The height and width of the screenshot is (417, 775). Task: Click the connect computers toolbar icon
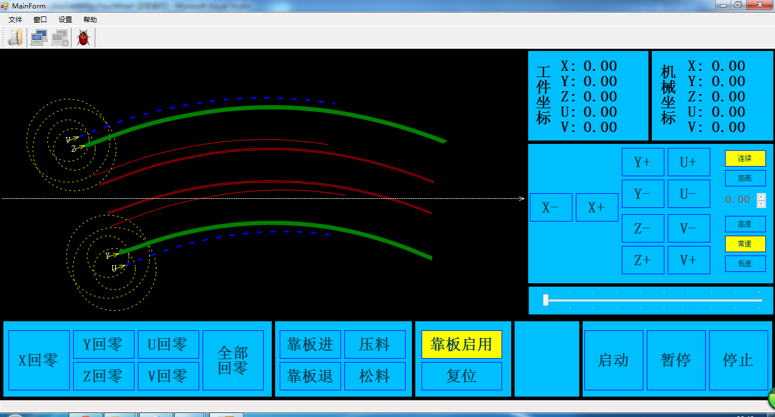coord(39,37)
